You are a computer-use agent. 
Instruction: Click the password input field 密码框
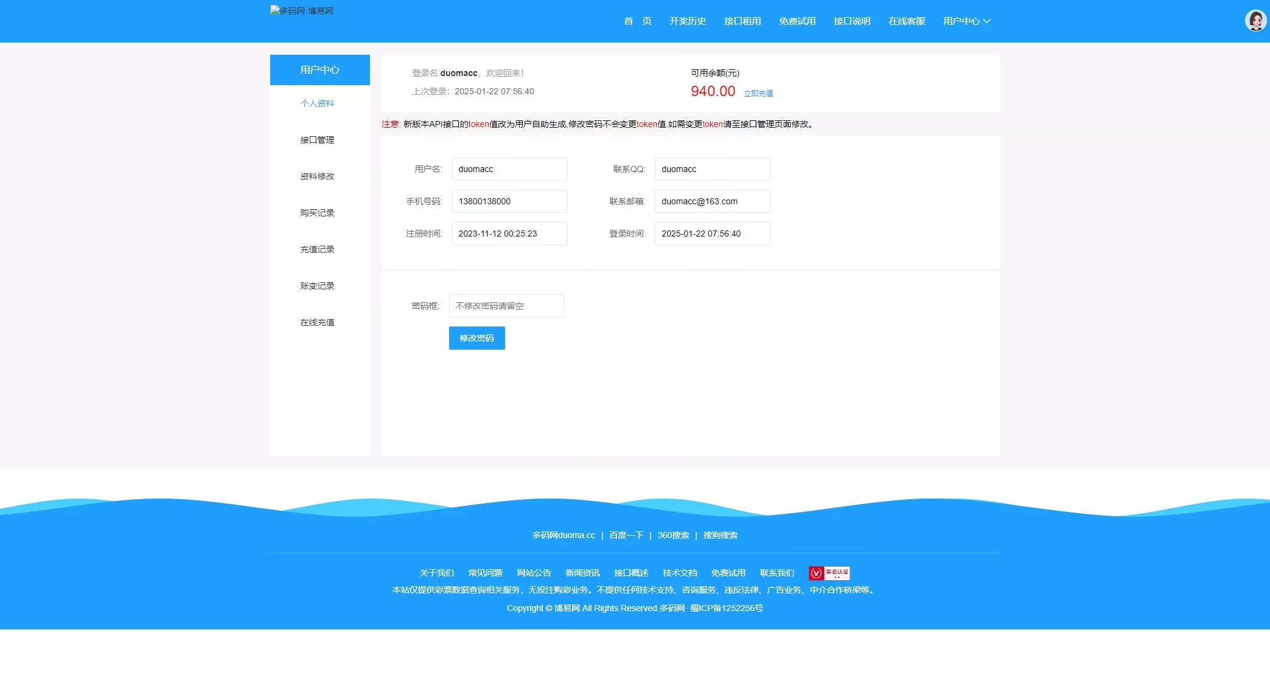point(506,306)
